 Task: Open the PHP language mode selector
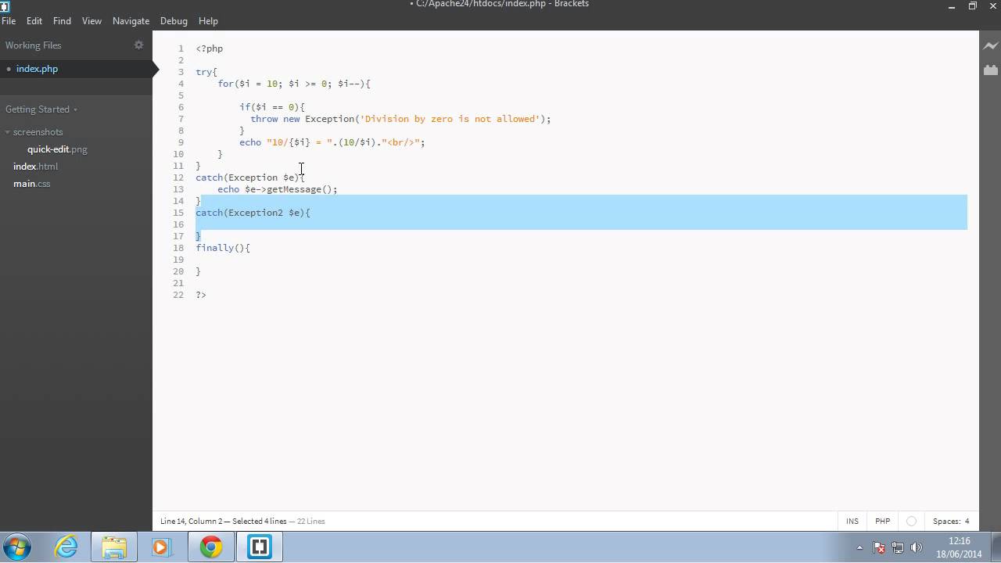coord(882,521)
